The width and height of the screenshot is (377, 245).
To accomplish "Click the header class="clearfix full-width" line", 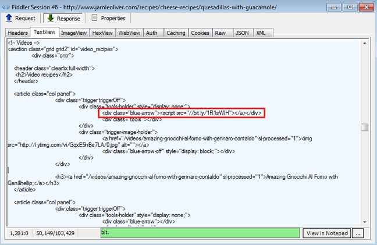I will click(x=54, y=68).
